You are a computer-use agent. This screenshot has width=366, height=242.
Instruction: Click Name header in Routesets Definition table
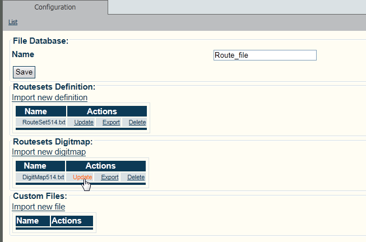(x=36, y=111)
